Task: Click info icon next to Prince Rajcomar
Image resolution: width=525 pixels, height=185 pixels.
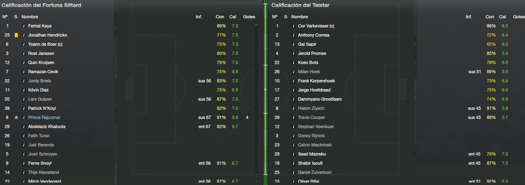Action: tap(23, 117)
